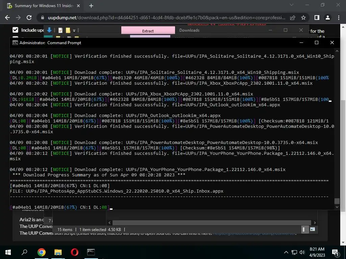Open the volume control tray icon
The height and width of the screenshot is (259, 346).
coord(302,252)
